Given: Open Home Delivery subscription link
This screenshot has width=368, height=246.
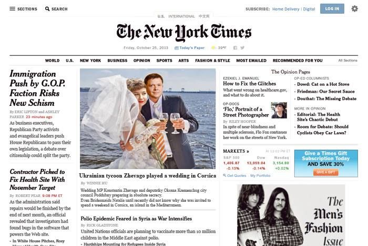Looking at the screenshot, I should [x=285, y=9].
